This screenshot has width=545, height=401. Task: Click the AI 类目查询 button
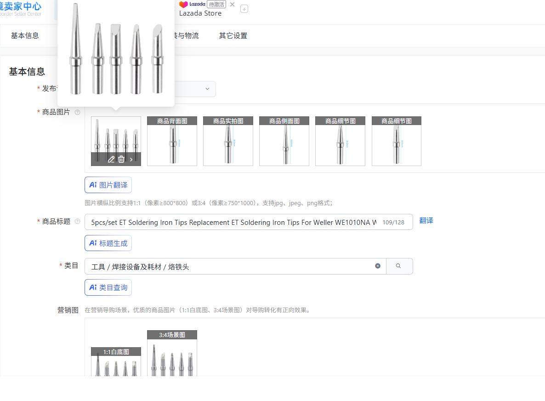pos(108,287)
